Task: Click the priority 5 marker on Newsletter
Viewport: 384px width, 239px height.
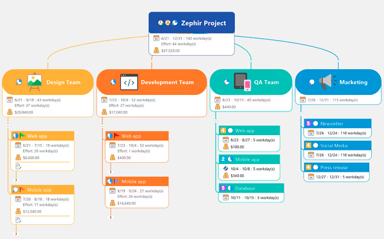Action: point(308,123)
